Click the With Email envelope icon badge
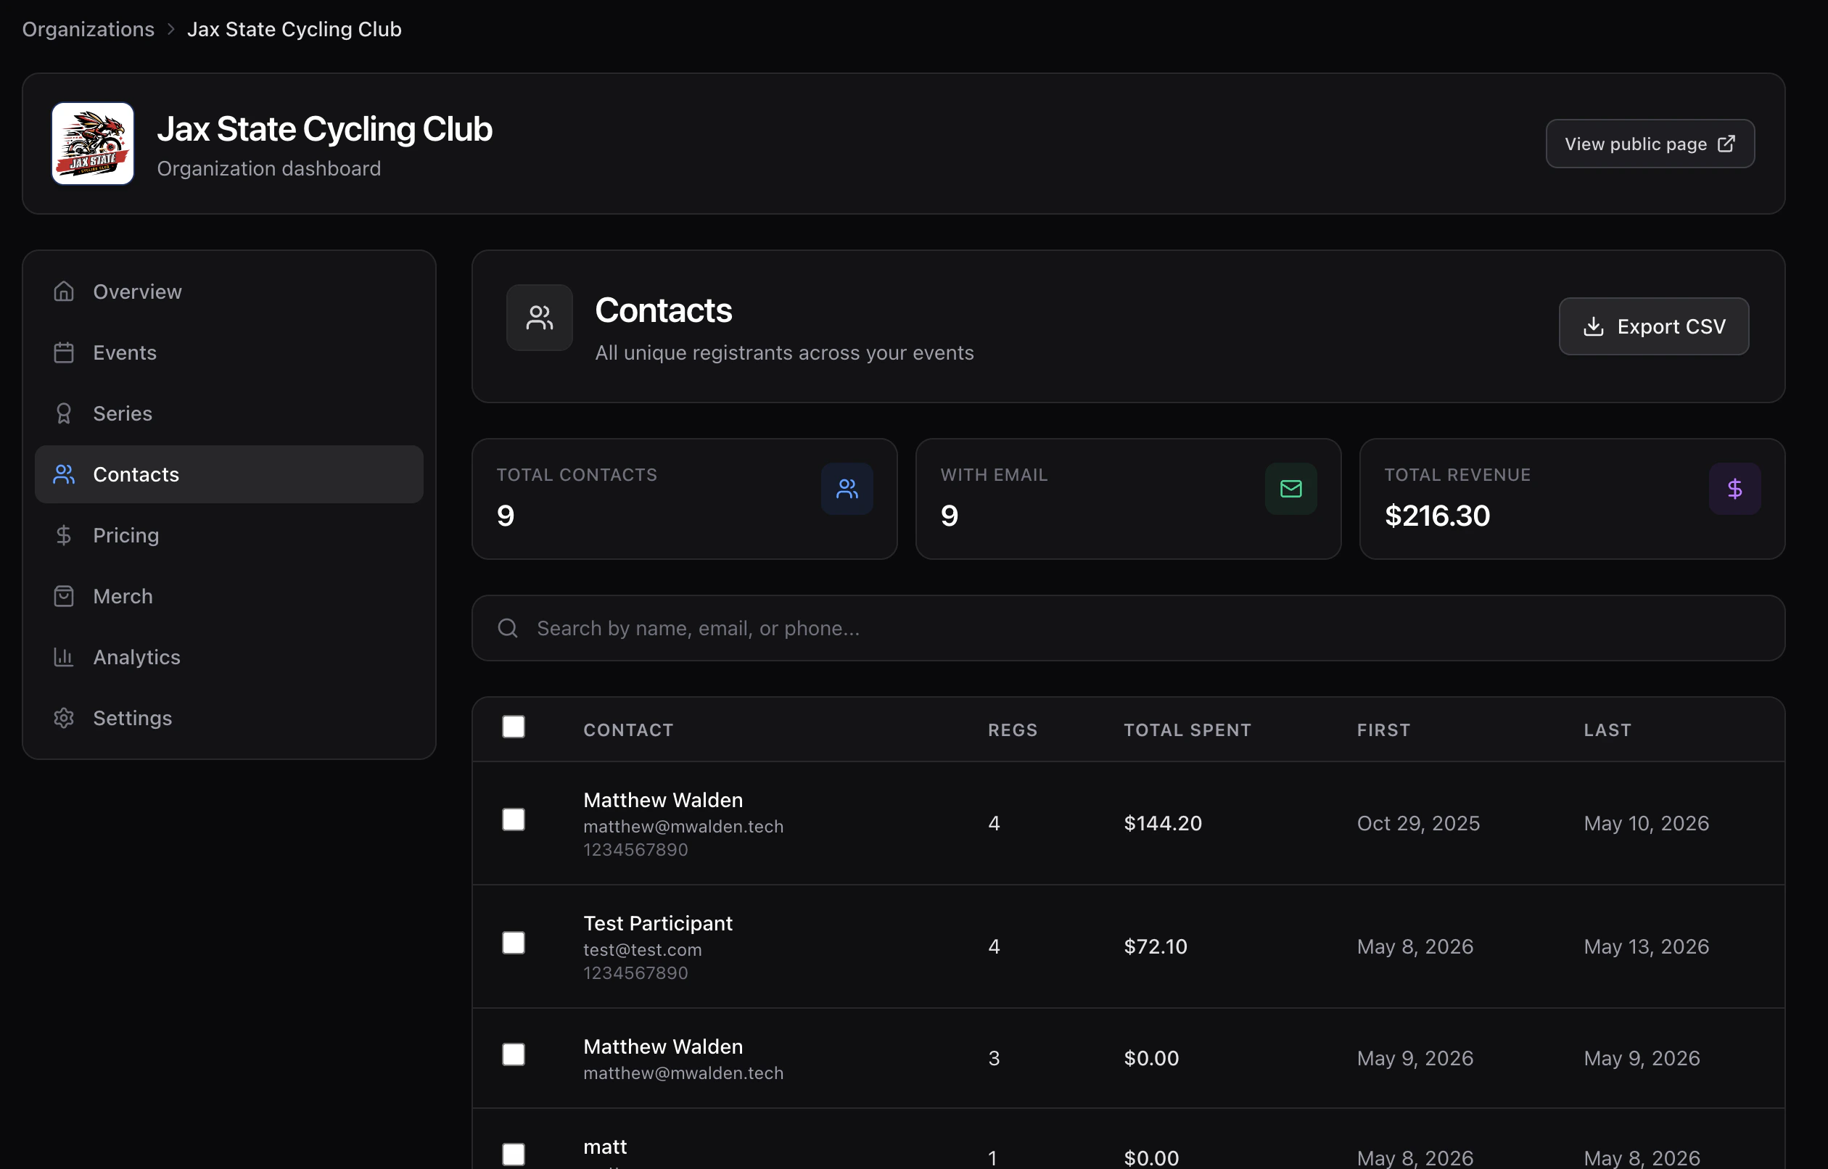This screenshot has height=1169, width=1828. tap(1290, 489)
